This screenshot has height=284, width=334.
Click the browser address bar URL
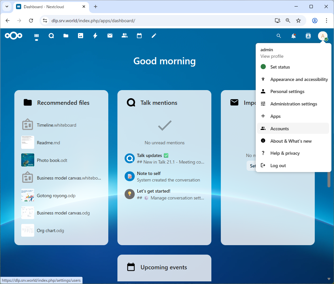pos(93,21)
